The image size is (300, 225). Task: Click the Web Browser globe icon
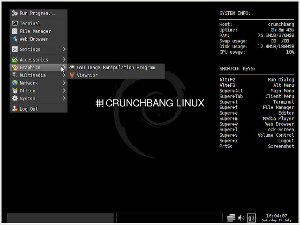pyautogui.click(x=15, y=39)
